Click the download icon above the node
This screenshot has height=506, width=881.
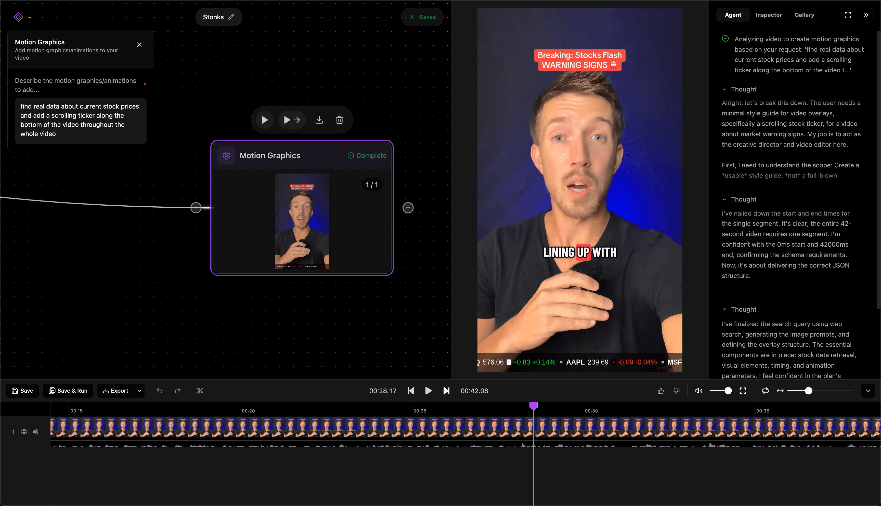pos(319,120)
